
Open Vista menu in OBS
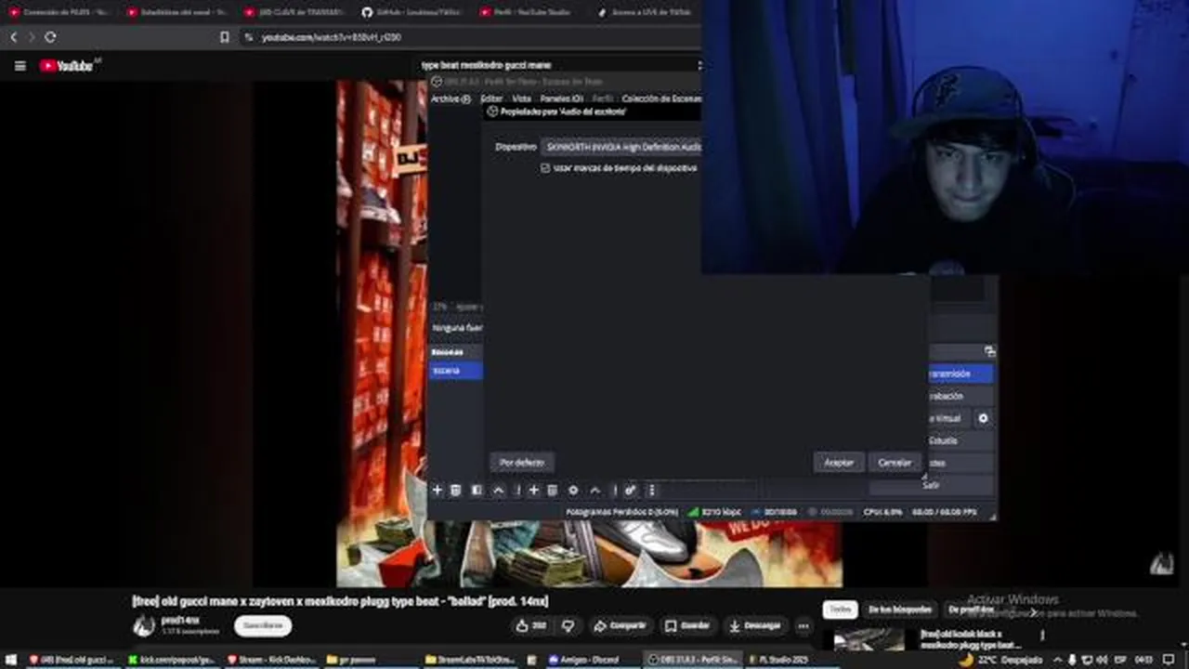522,98
